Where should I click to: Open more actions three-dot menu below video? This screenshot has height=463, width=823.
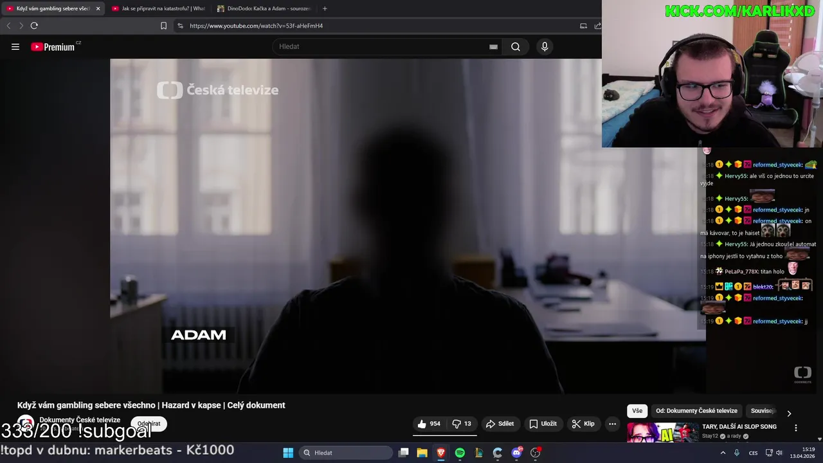612,424
